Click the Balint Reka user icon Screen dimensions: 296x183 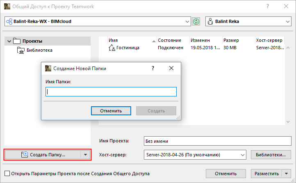coord(211,21)
